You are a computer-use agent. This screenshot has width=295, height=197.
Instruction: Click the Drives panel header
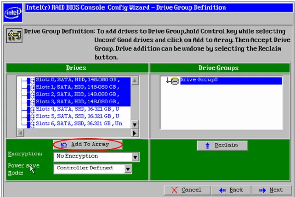click(77, 68)
